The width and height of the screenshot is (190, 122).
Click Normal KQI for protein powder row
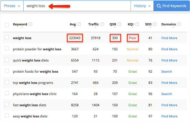pos(133,49)
